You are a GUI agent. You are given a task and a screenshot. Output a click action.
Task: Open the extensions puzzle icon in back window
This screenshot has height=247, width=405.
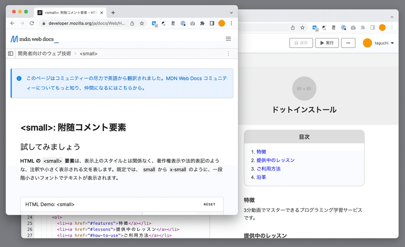coord(363,28)
